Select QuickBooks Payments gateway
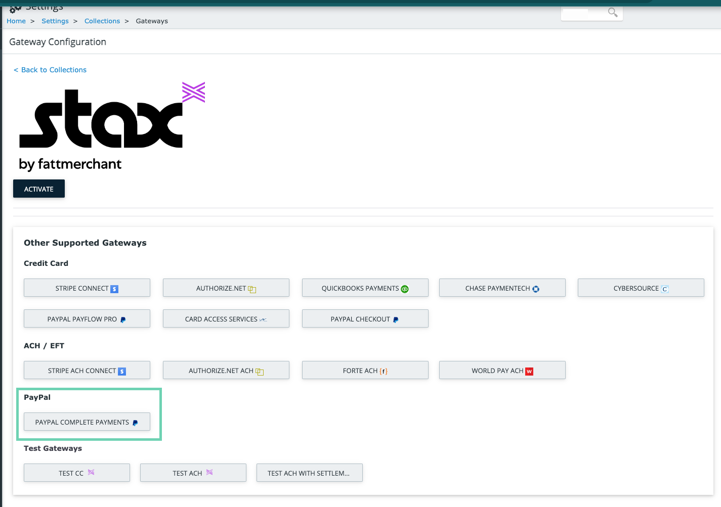 (x=365, y=288)
